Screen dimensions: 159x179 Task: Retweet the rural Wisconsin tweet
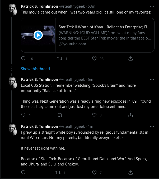click(x=58, y=172)
